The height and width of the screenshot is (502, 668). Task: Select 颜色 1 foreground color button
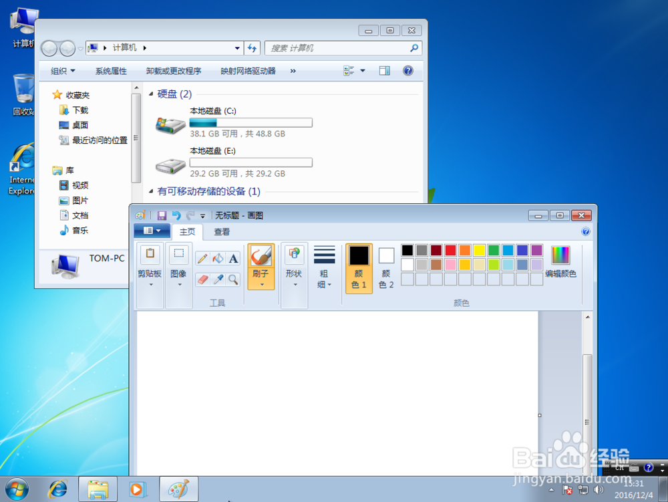(x=359, y=268)
